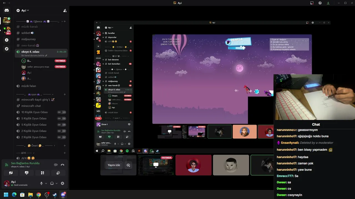Add a channel to the oyun category
This screenshot has width=355, height=199.
(x=65, y=94)
